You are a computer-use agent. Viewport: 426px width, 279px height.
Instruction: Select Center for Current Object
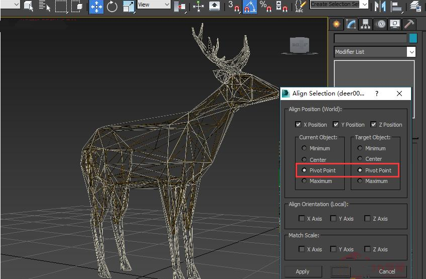(304, 159)
